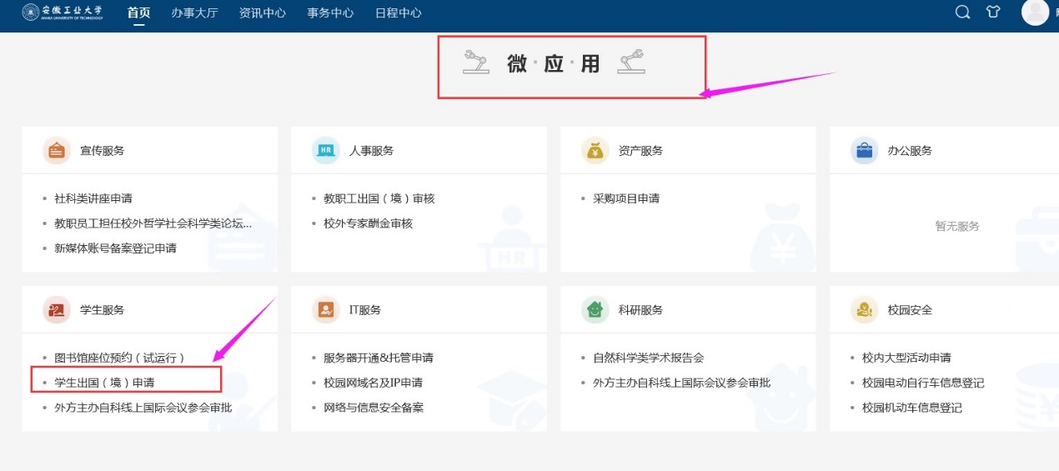Open 学生出国（境）申请 link

point(104,383)
